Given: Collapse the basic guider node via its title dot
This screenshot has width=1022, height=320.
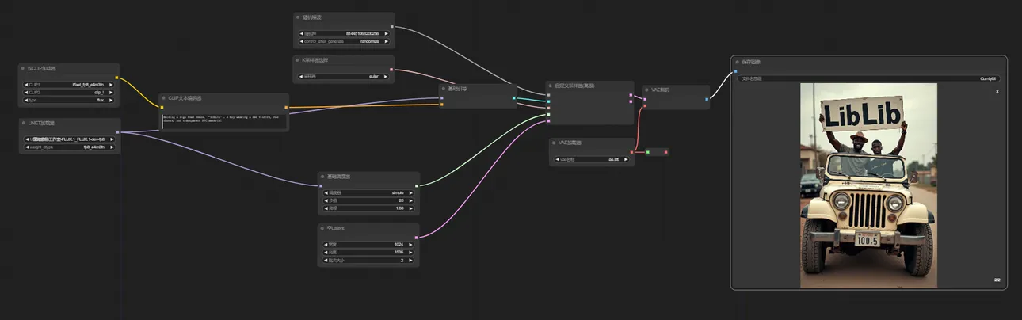Looking at the screenshot, I should 444,89.
